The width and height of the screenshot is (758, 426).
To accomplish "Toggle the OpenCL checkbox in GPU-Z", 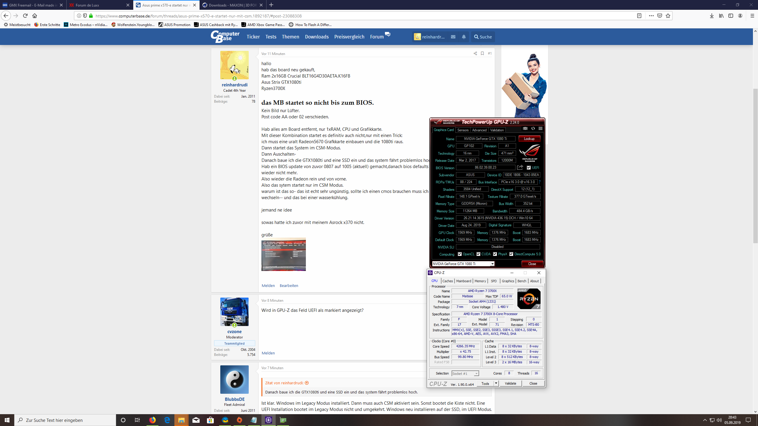I will click(460, 254).
